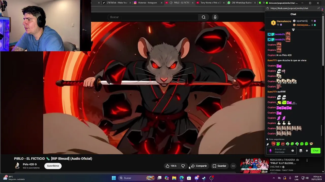This screenshot has width=325, height=182.
Task: Collapse the Kick chat leaderboard arrow
Action: point(293,30)
